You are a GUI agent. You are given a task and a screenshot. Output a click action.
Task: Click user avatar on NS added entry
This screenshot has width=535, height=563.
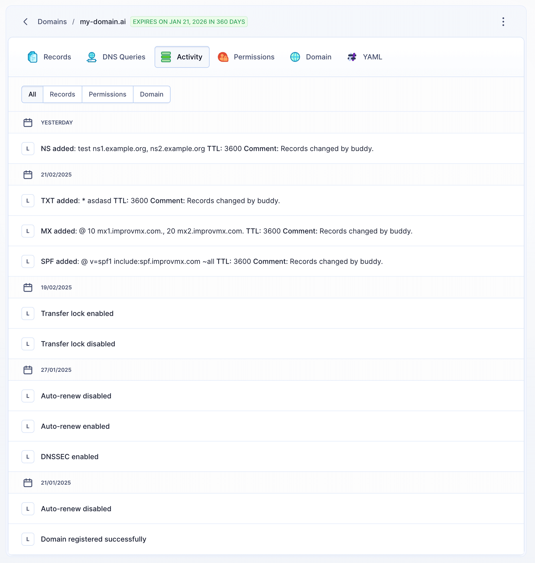pyautogui.click(x=28, y=148)
